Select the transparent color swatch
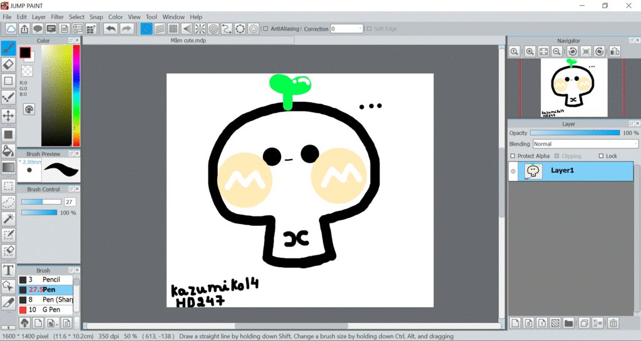Image resolution: width=641 pixels, height=341 pixels. coord(27,71)
